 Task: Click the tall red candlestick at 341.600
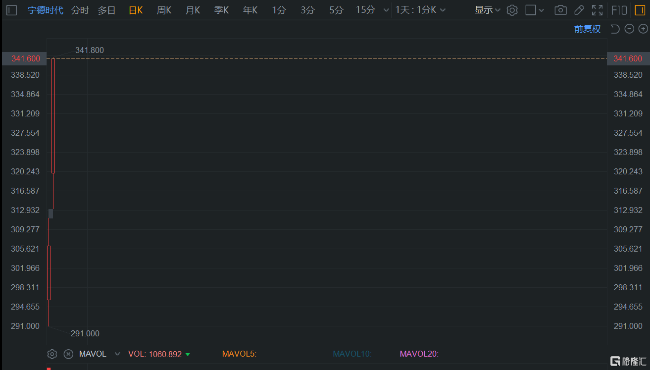pyautogui.click(x=53, y=116)
